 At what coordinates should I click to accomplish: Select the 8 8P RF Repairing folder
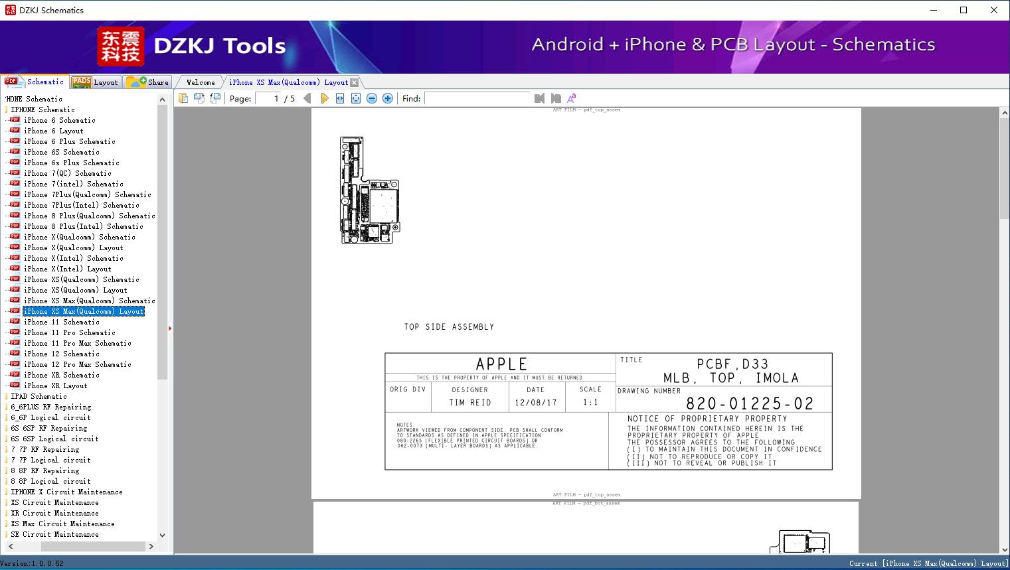tap(45, 470)
